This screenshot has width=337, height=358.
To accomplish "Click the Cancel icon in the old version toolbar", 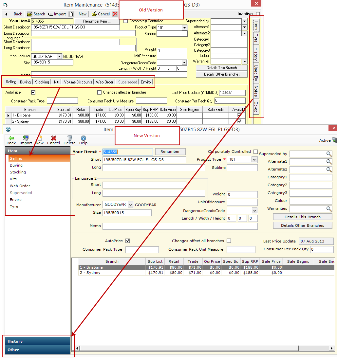I will click(x=94, y=14).
